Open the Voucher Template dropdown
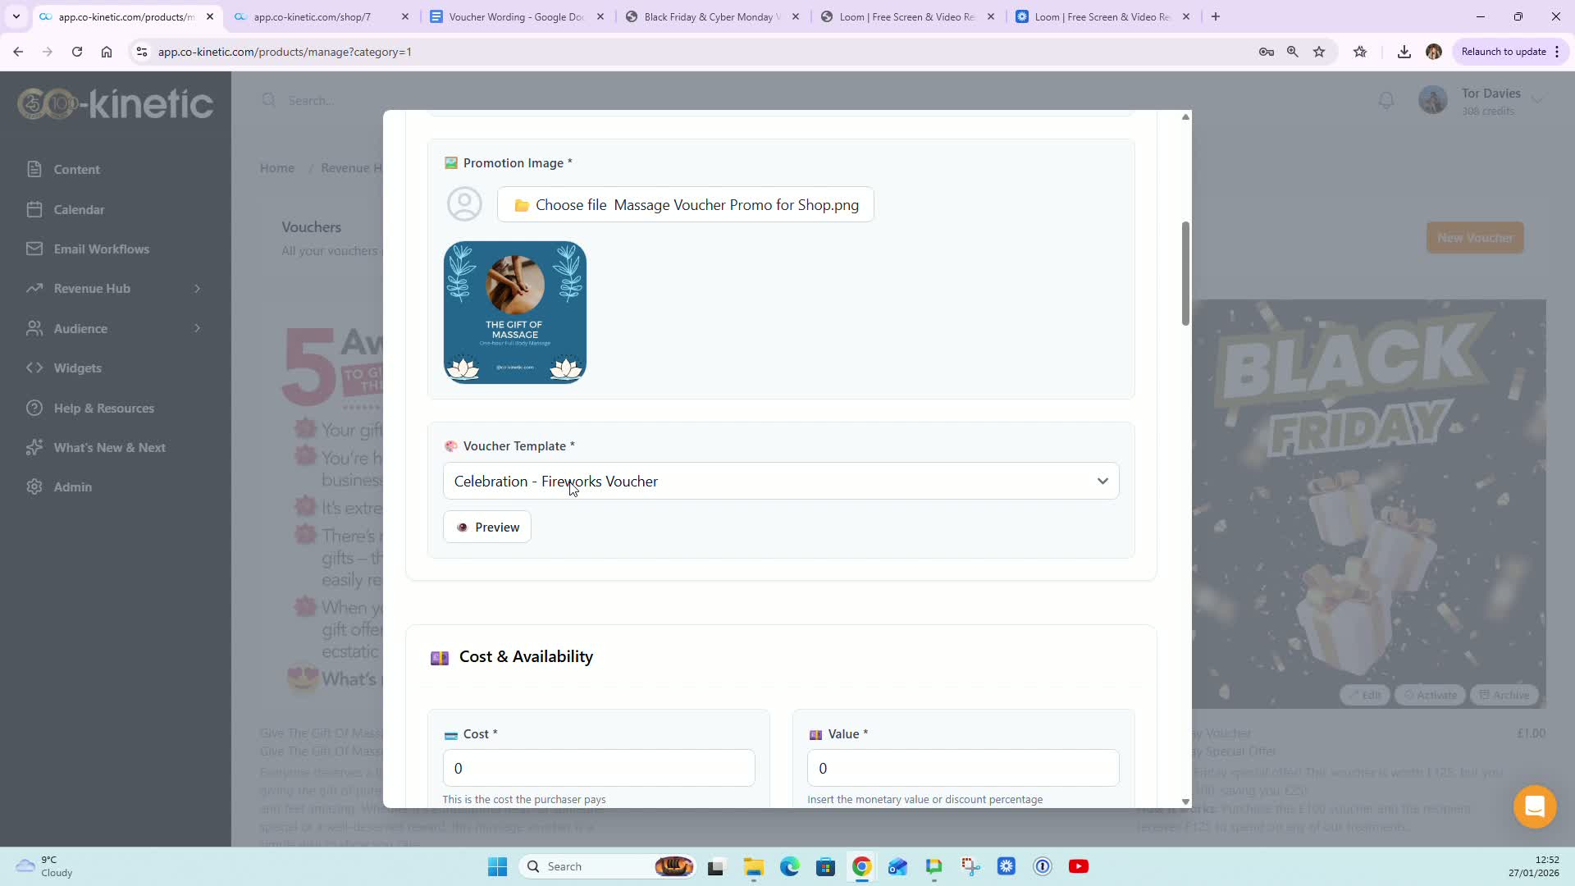Image resolution: width=1575 pixels, height=886 pixels. [781, 482]
